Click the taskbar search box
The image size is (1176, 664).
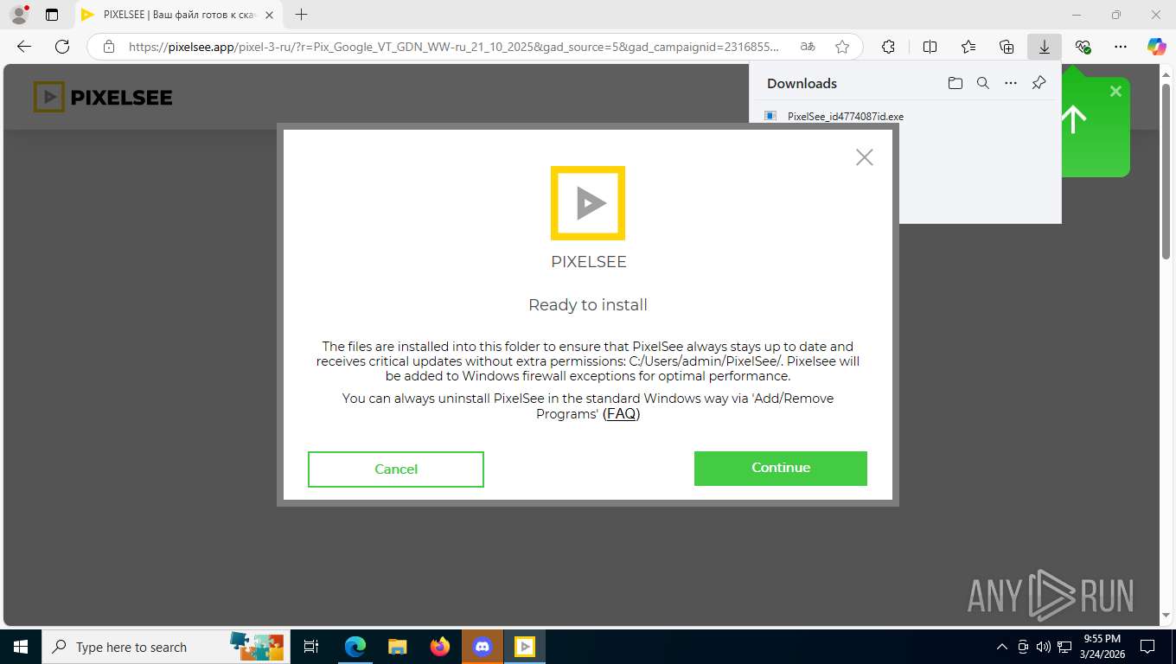(x=166, y=647)
